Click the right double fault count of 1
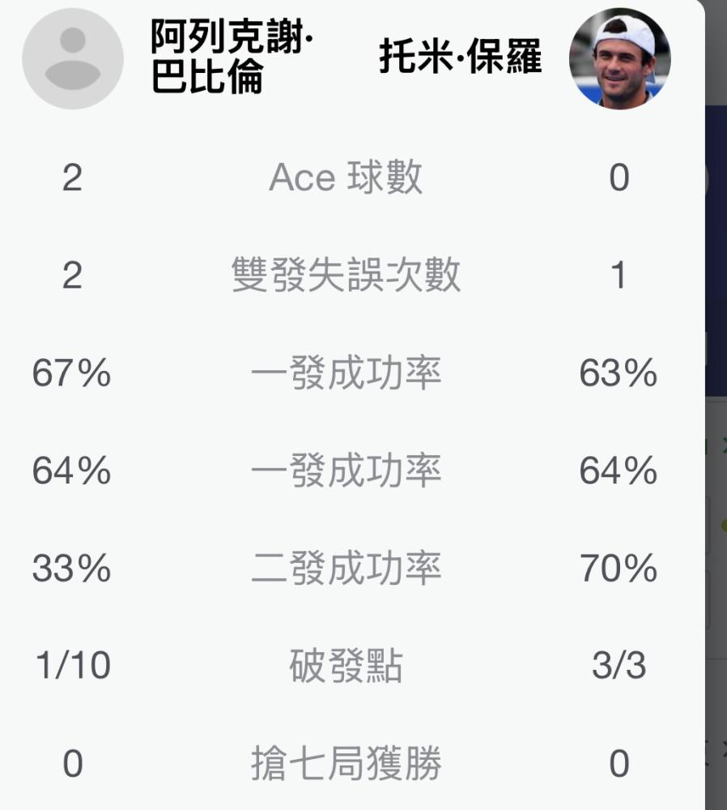The image size is (727, 810). click(619, 275)
